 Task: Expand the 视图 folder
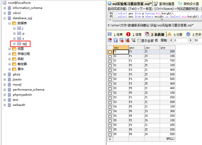click(x=9, y=49)
